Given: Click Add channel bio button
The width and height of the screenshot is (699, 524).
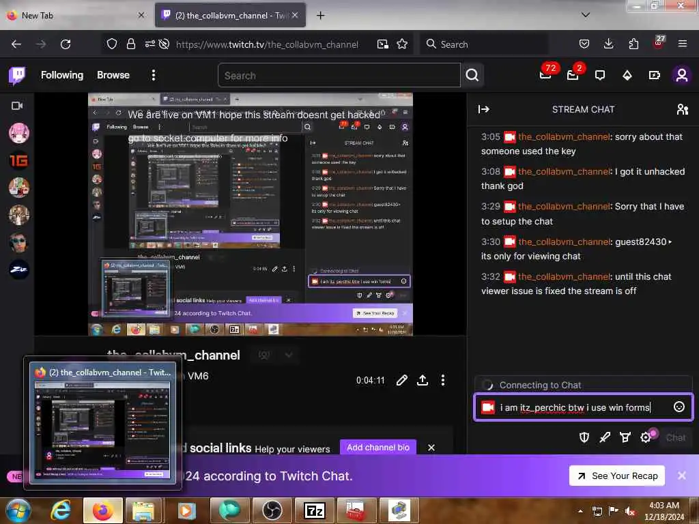Looking at the screenshot, I should [378, 448].
